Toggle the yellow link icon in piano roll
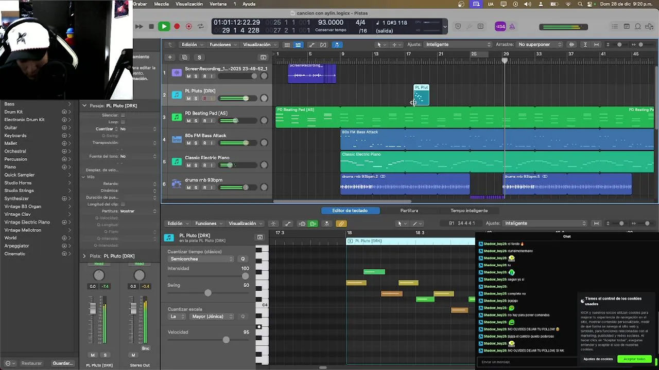659x370 pixels. (x=341, y=224)
